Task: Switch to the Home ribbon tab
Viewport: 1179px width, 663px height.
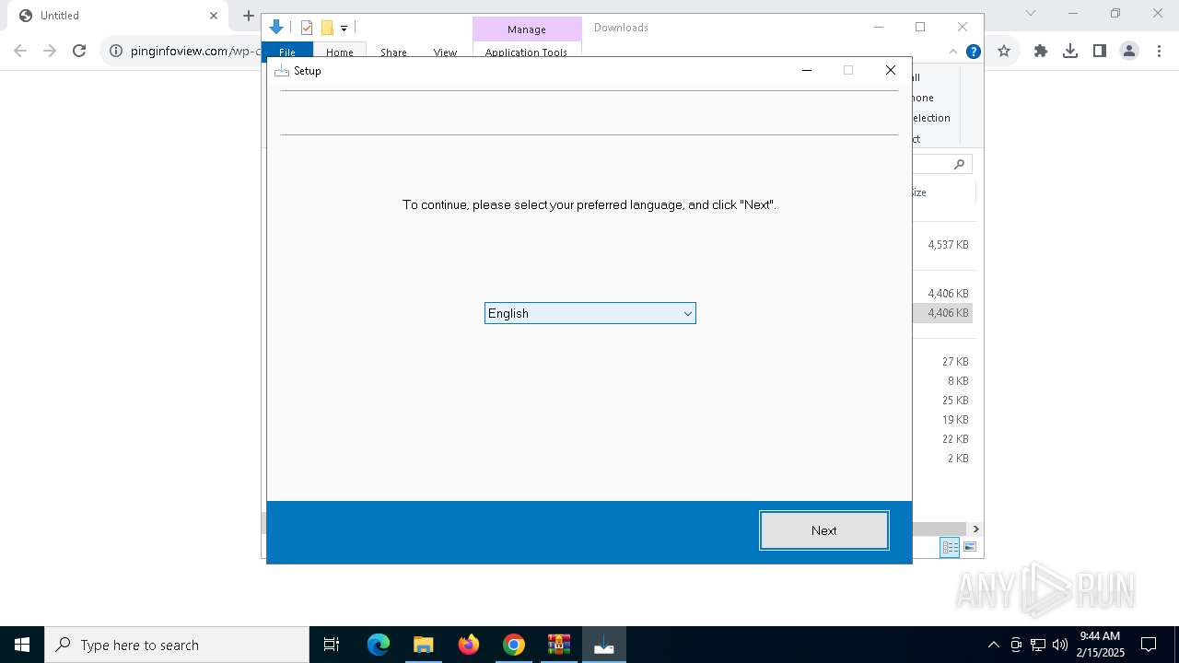Action: pyautogui.click(x=340, y=52)
